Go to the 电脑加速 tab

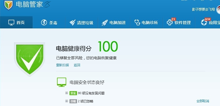click(x=114, y=22)
